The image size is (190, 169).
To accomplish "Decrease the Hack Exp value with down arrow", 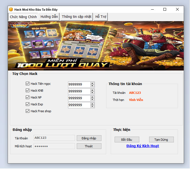I will click(92, 106).
